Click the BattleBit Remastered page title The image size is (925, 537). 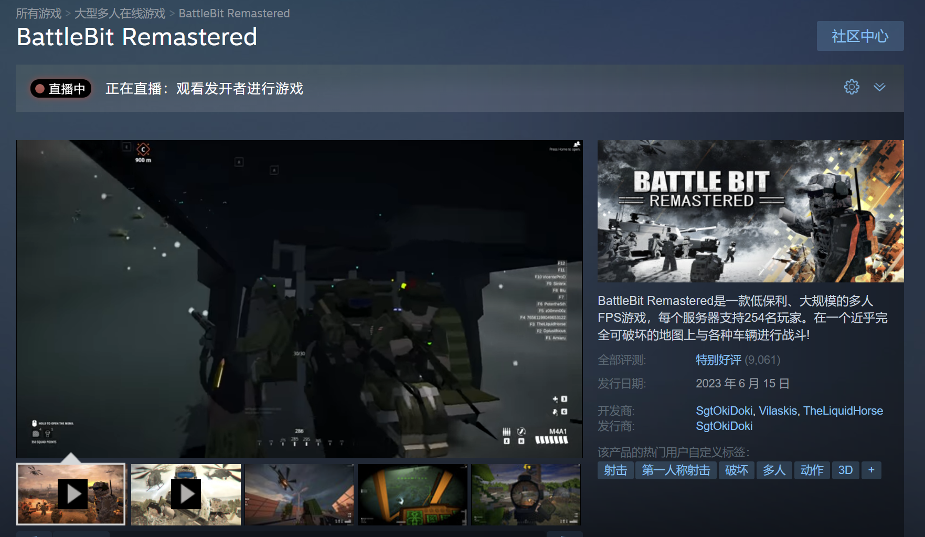tap(136, 37)
